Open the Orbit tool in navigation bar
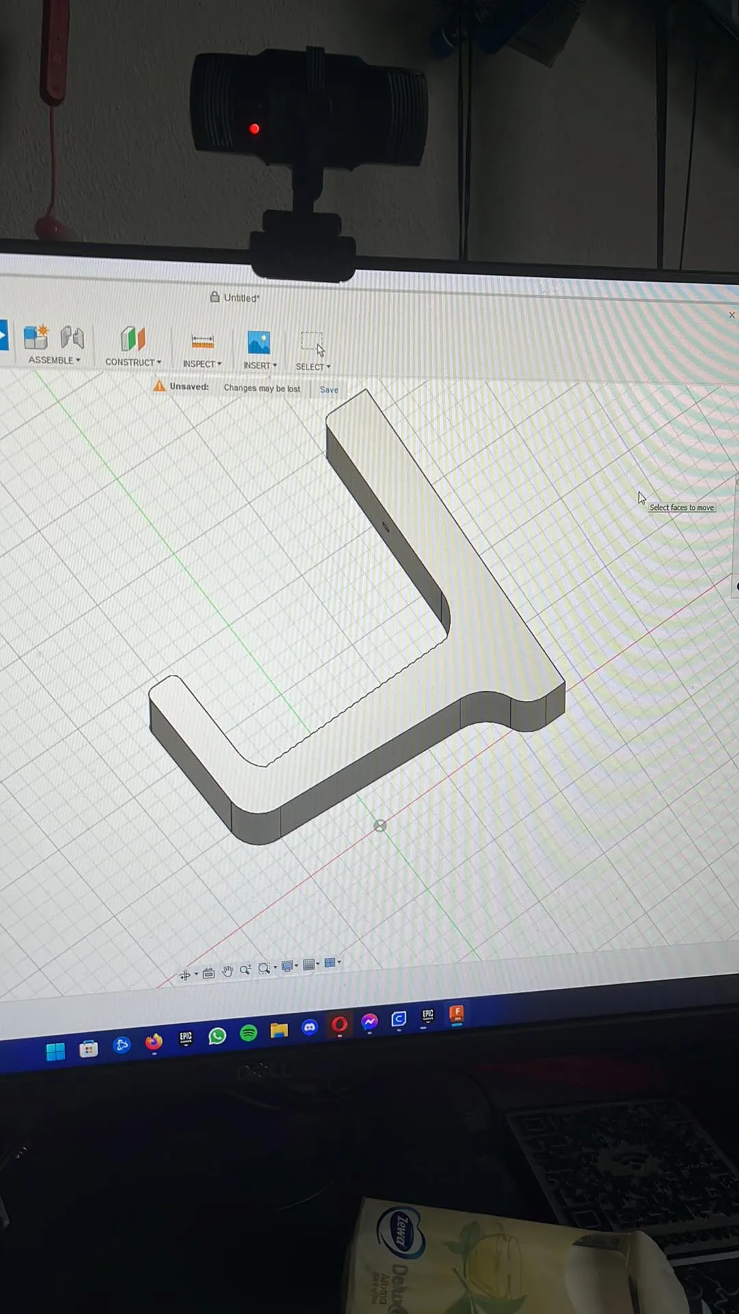The height and width of the screenshot is (1314, 739). tap(185, 975)
